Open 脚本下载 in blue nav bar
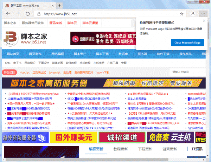Screen dimensions: 211x162 tap(102, 54)
